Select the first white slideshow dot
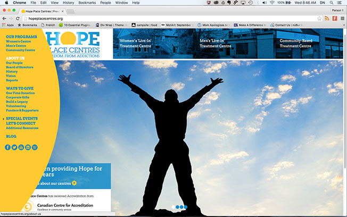This screenshot has height=217, width=347. click(172, 207)
